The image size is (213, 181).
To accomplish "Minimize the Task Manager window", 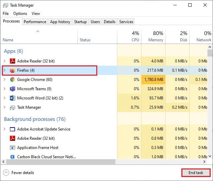I will click(x=175, y=5).
